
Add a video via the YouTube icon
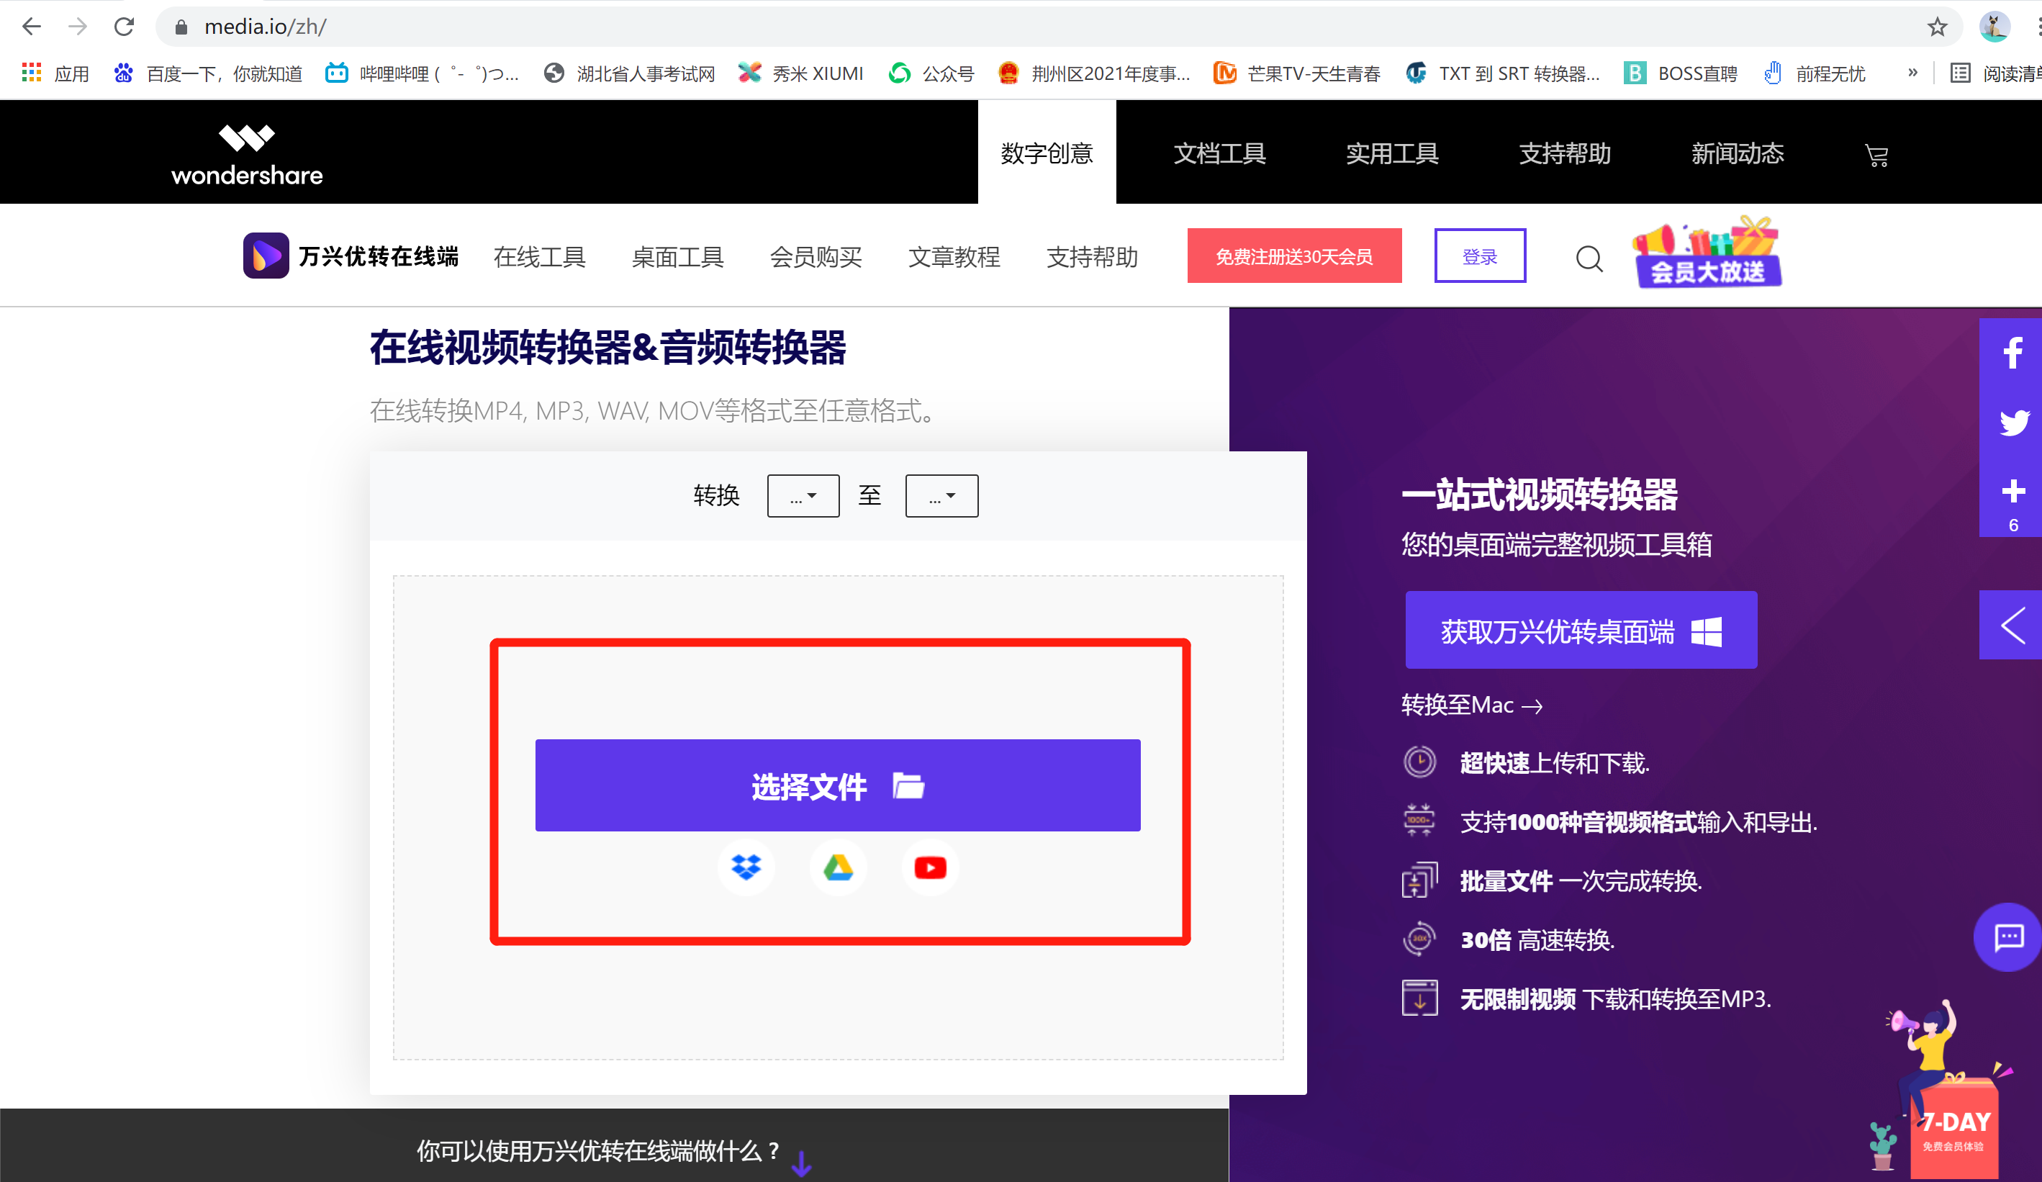[x=929, y=867]
